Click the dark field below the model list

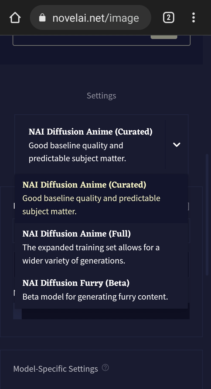click(x=105, y=314)
